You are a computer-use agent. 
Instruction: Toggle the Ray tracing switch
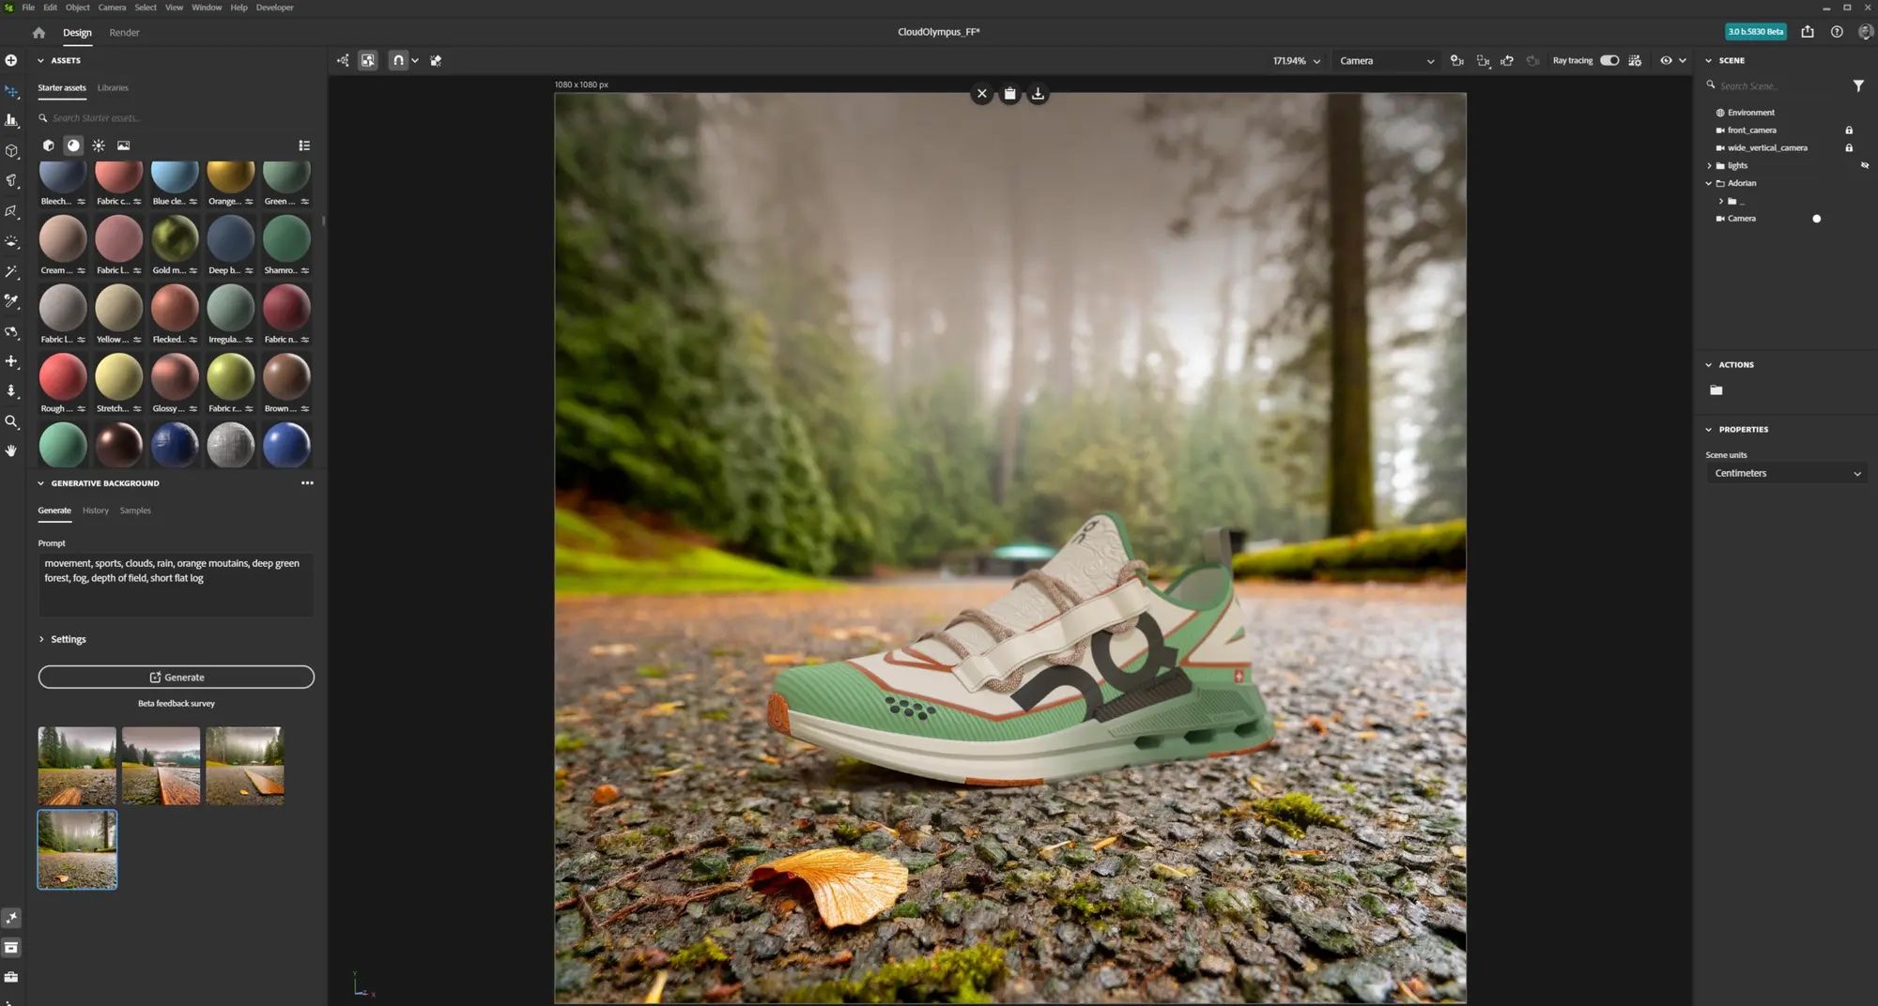coord(1609,60)
